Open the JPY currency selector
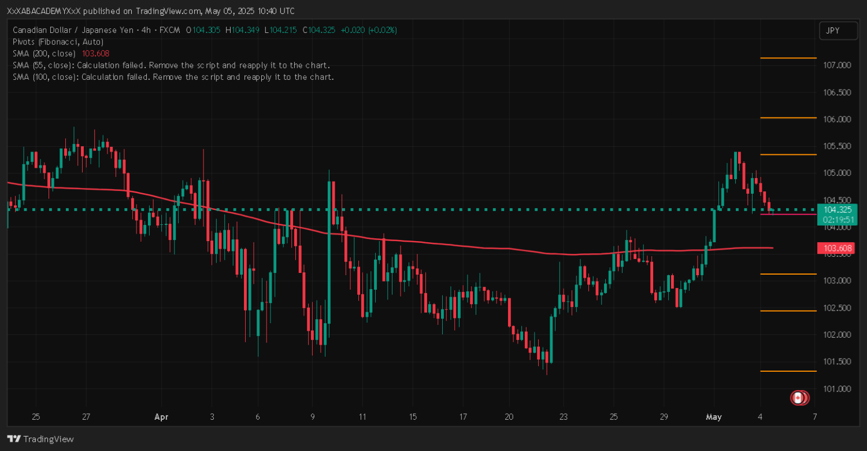This screenshot has width=867, height=451. tap(838, 31)
